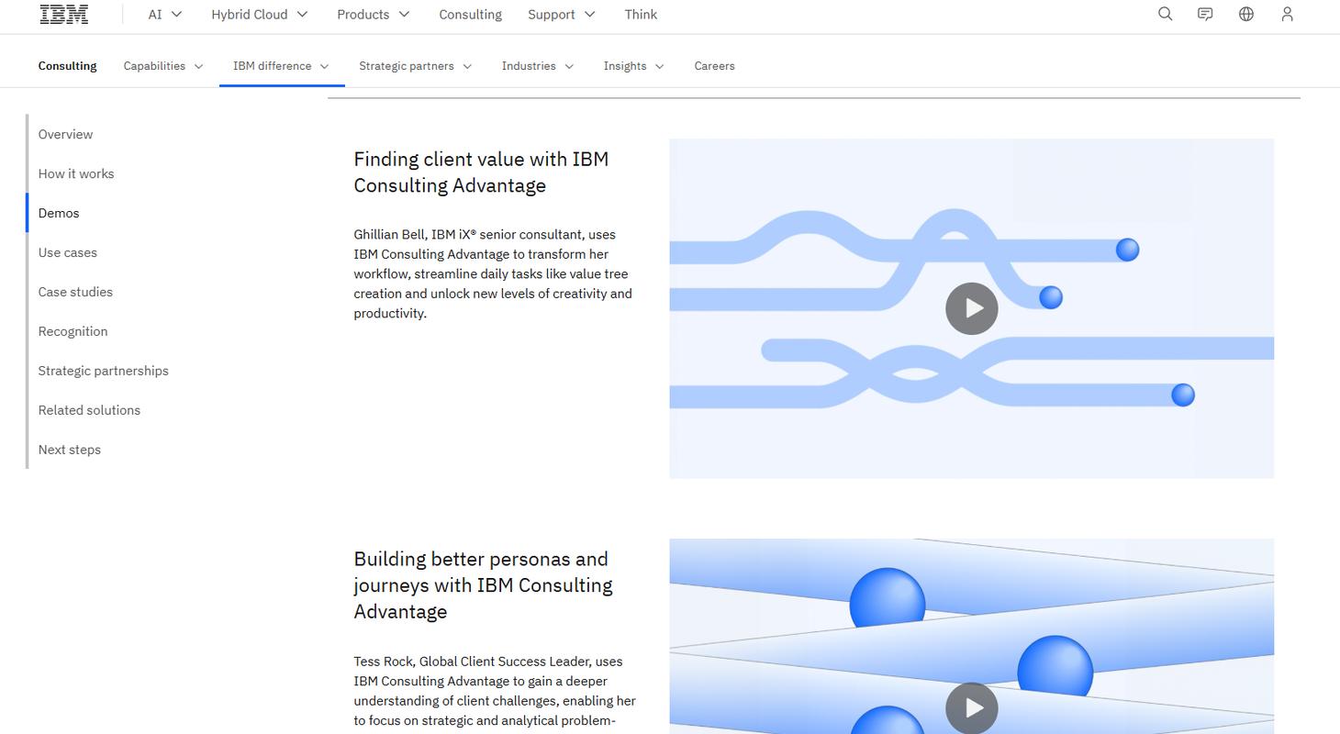The height and width of the screenshot is (734, 1340).
Task: Jump to Overview section
Action: (65, 134)
